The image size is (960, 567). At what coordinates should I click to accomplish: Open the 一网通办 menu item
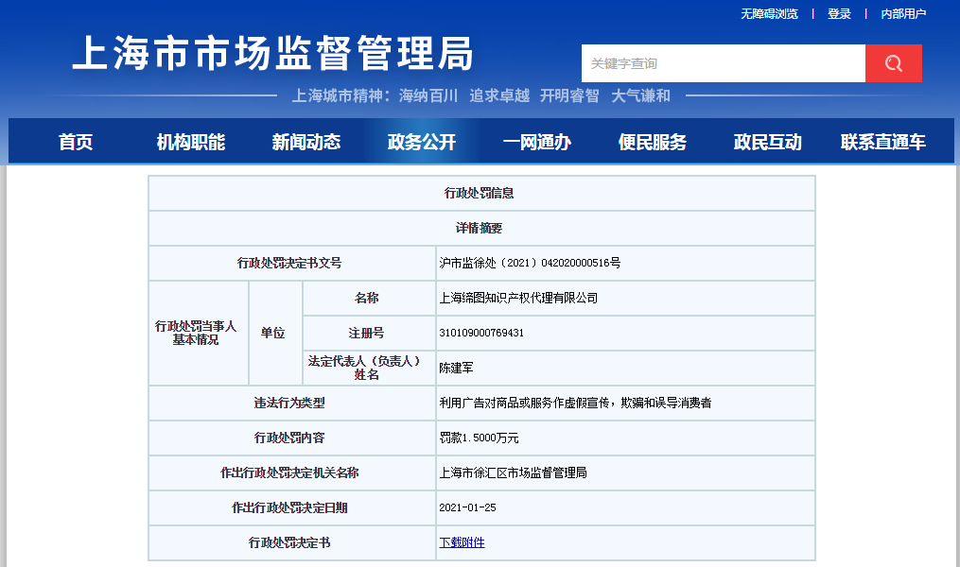[537, 142]
